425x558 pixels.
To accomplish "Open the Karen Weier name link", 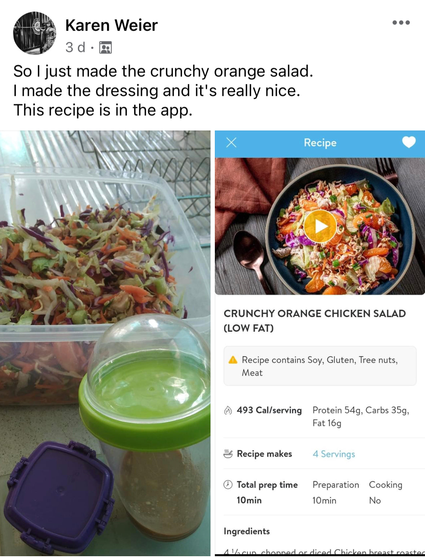I will [x=111, y=25].
